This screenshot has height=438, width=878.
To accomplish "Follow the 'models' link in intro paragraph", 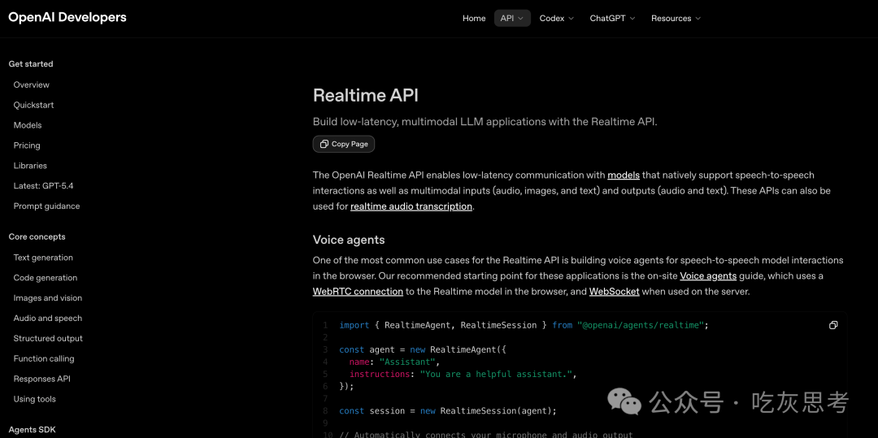I will pyautogui.click(x=624, y=175).
